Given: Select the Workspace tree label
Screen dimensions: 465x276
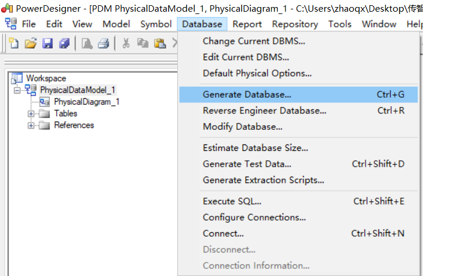Looking at the screenshot, I should tap(46, 78).
